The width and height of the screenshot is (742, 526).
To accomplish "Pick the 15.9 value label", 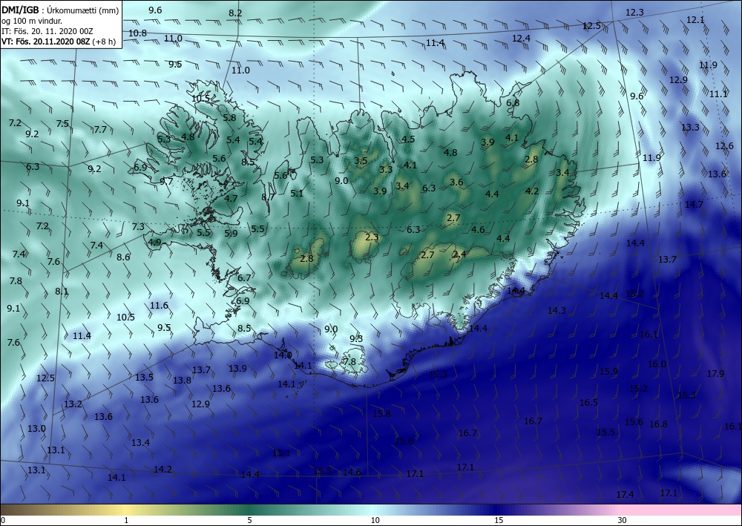I will (608, 372).
